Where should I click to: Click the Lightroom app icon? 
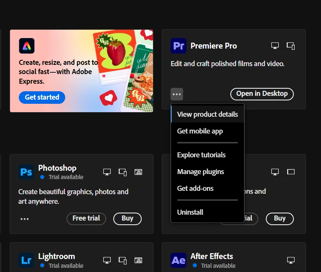click(x=26, y=260)
